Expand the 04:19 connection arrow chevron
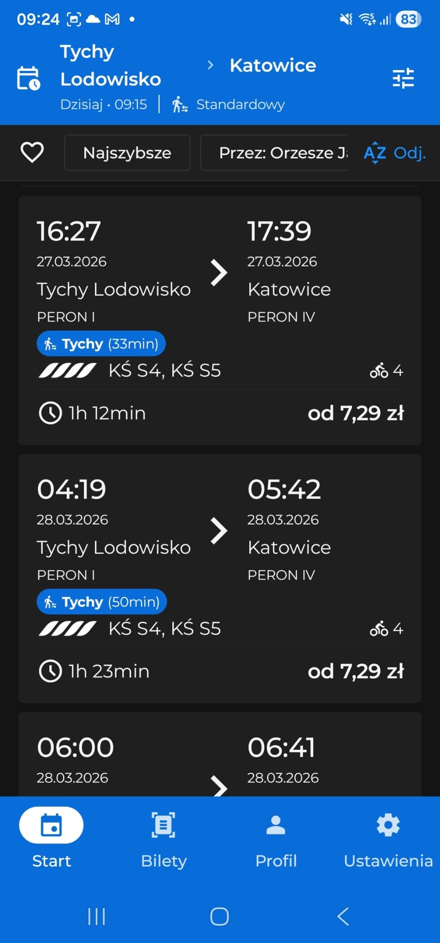 tap(219, 530)
